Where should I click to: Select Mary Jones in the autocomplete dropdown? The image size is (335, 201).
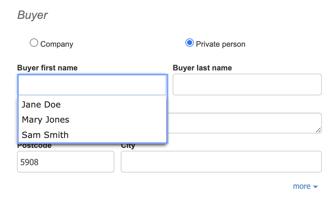45,120
